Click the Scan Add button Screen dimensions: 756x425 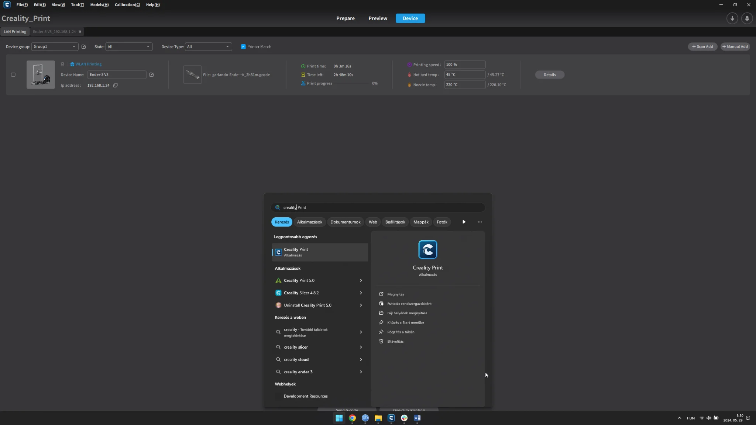coord(702,47)
